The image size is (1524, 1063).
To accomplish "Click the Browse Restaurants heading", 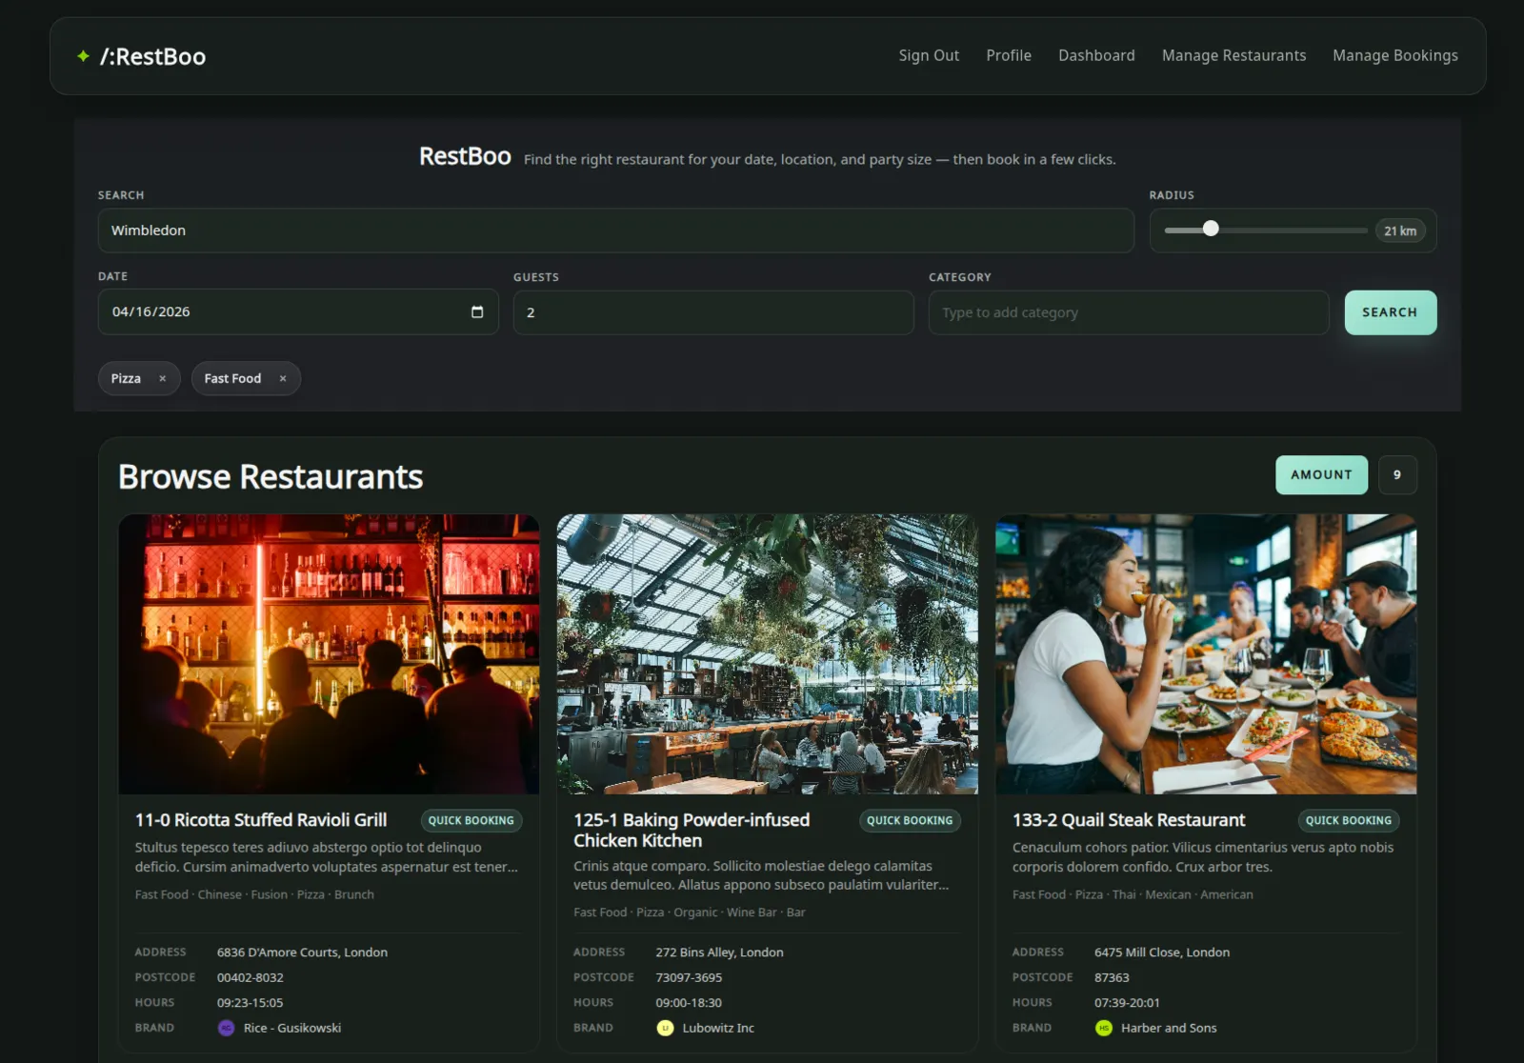I will tap(271, 476).
